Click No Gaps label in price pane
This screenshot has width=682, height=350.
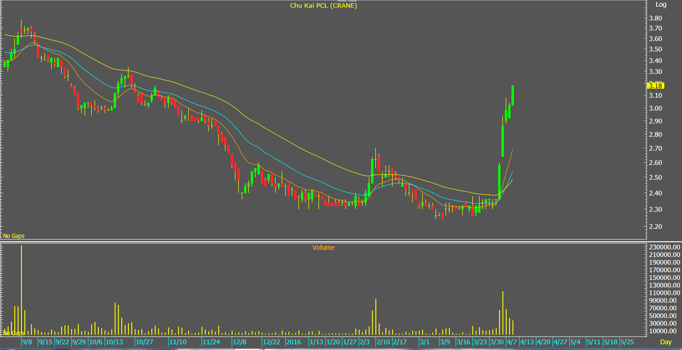point(14,236)
